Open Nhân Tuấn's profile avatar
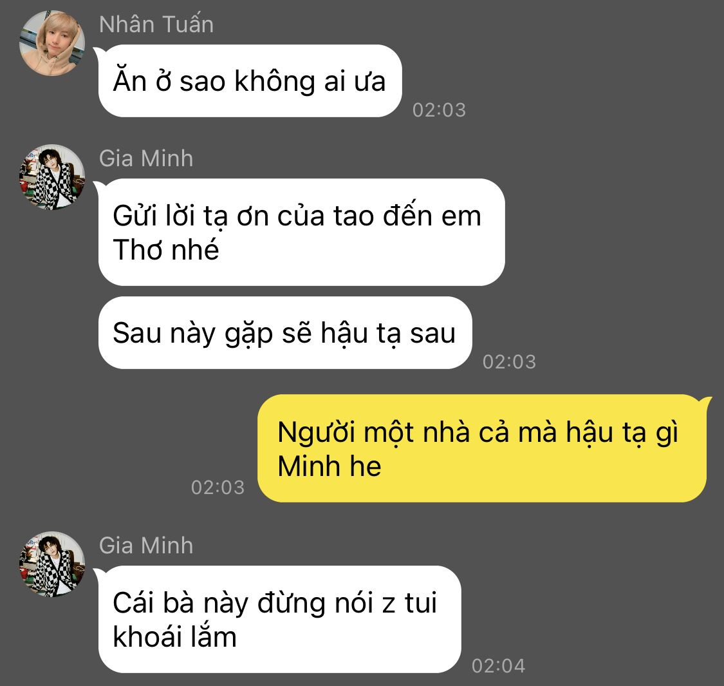 pyautogui.click(x=52, y=43)
